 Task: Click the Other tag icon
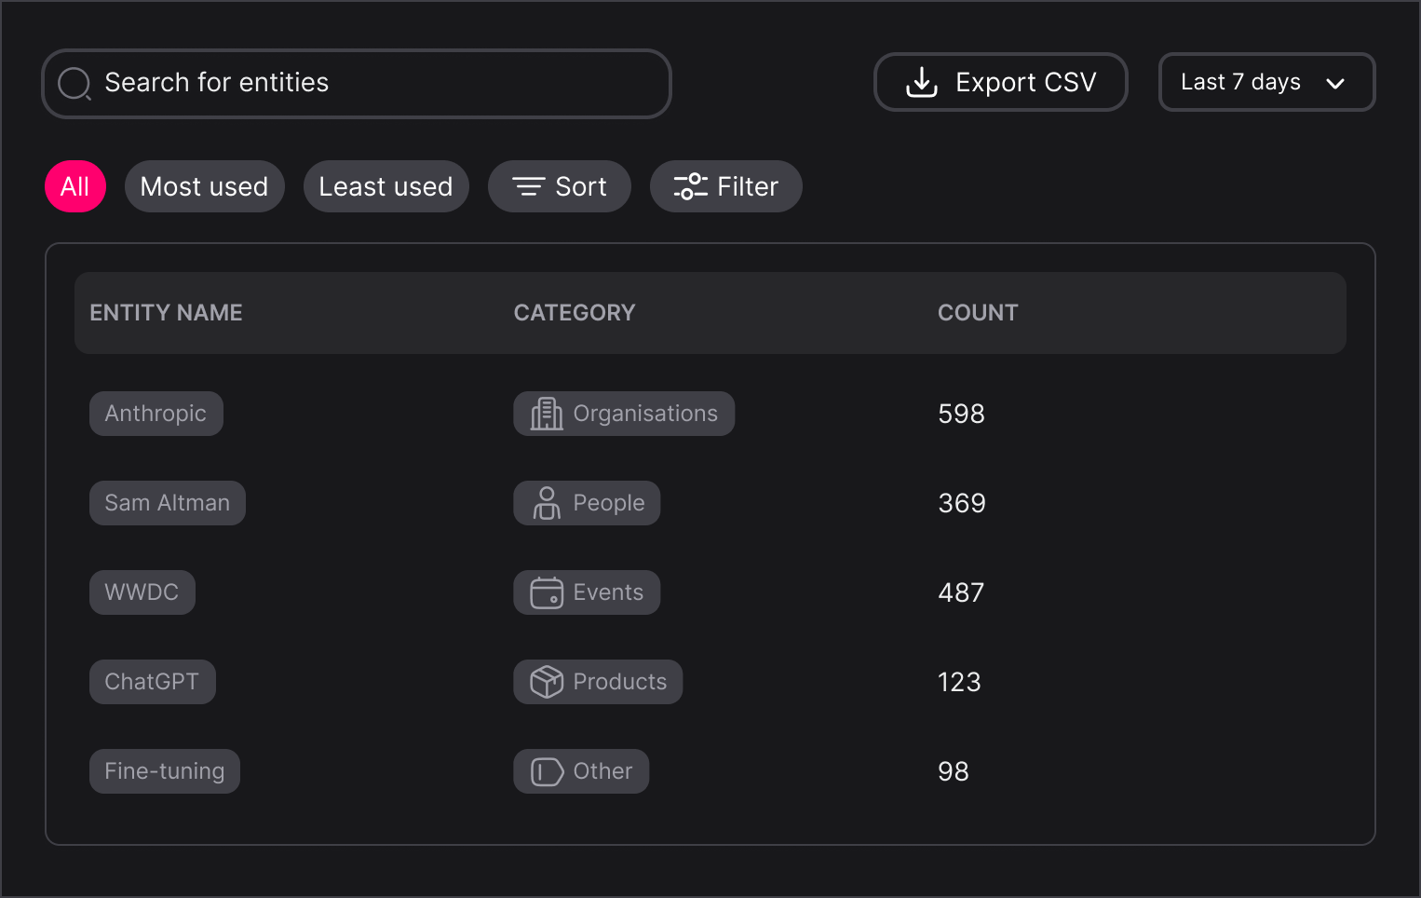tap(547, 771)
